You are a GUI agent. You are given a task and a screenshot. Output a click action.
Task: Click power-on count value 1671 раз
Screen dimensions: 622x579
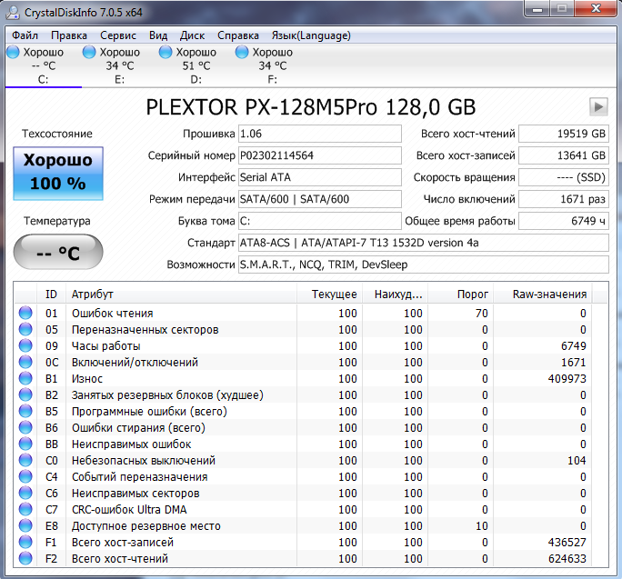coord(564,199)
